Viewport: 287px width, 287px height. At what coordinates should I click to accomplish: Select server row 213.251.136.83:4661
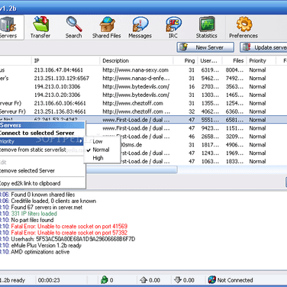click(143, 111)
